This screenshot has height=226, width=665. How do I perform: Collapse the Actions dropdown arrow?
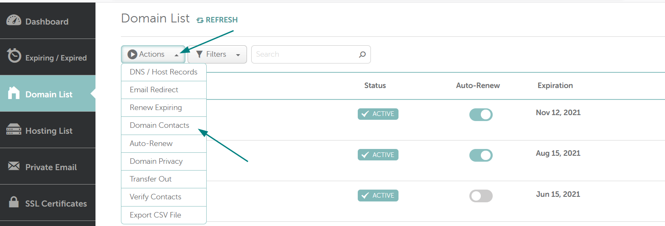pyautogui.click(x=177, y=55)
